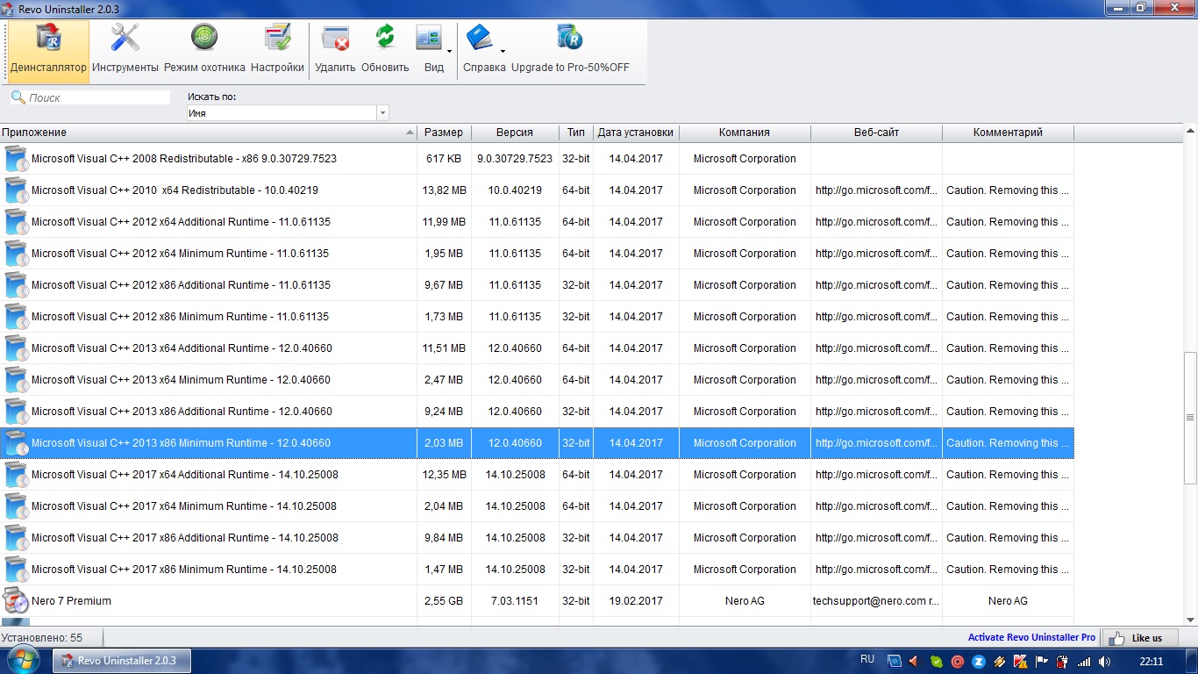Click install date 19.02.2017
1198x674 pixels.
(x=636, y=601)
